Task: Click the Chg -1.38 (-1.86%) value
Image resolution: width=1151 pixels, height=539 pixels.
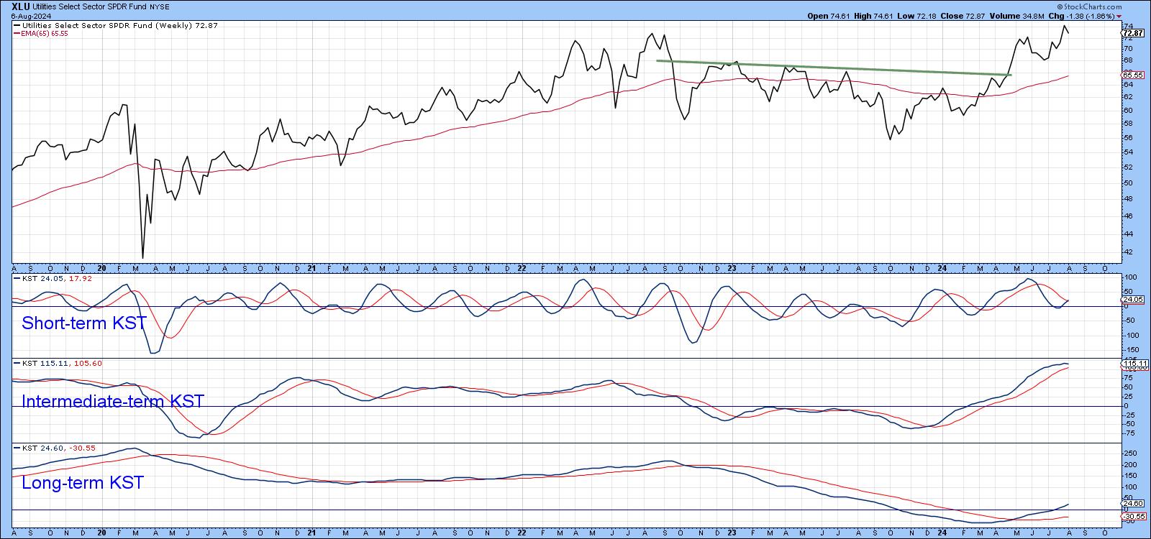Action: [1083, 15]
